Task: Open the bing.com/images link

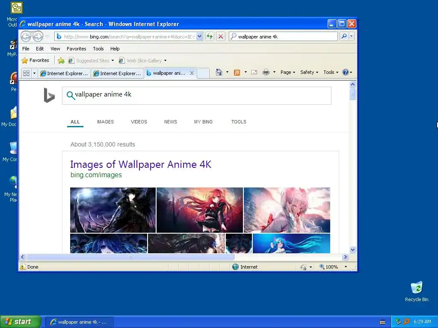Action: click(96, 175)
